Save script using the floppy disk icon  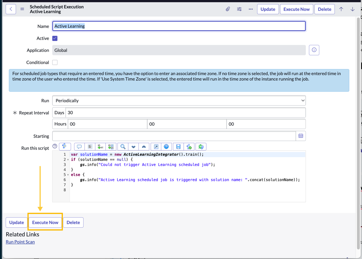[178, 147]
